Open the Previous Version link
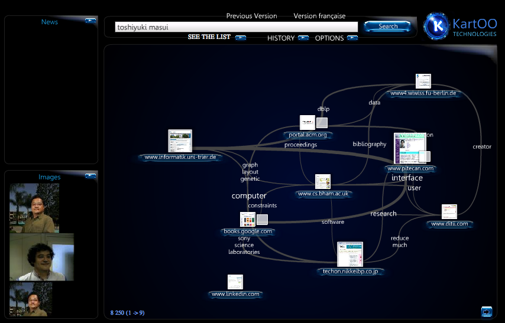Image resolution: width=505 pixels, height=323 pixels. (x=251, y=16)
